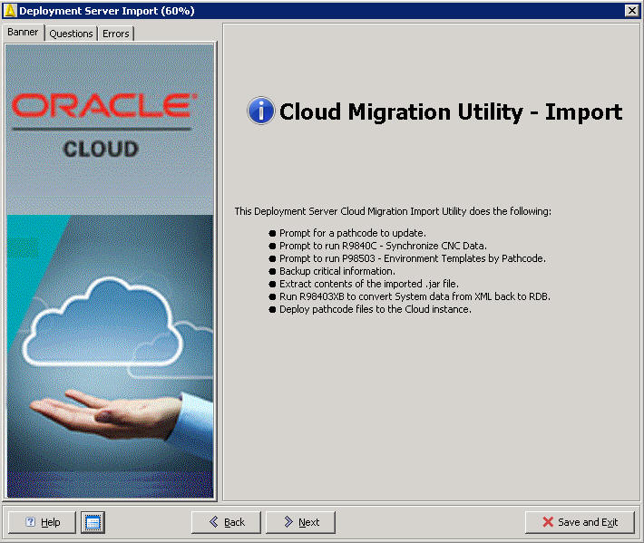This screenshot has width=644, height=543.
Task: Click Save and Exit
Action: pos(580,522)
